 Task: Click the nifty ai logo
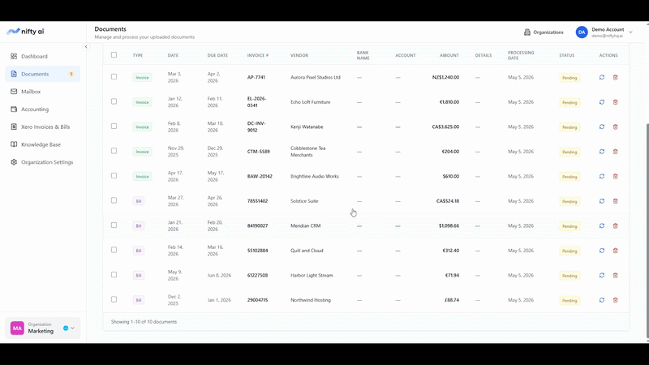25,32
